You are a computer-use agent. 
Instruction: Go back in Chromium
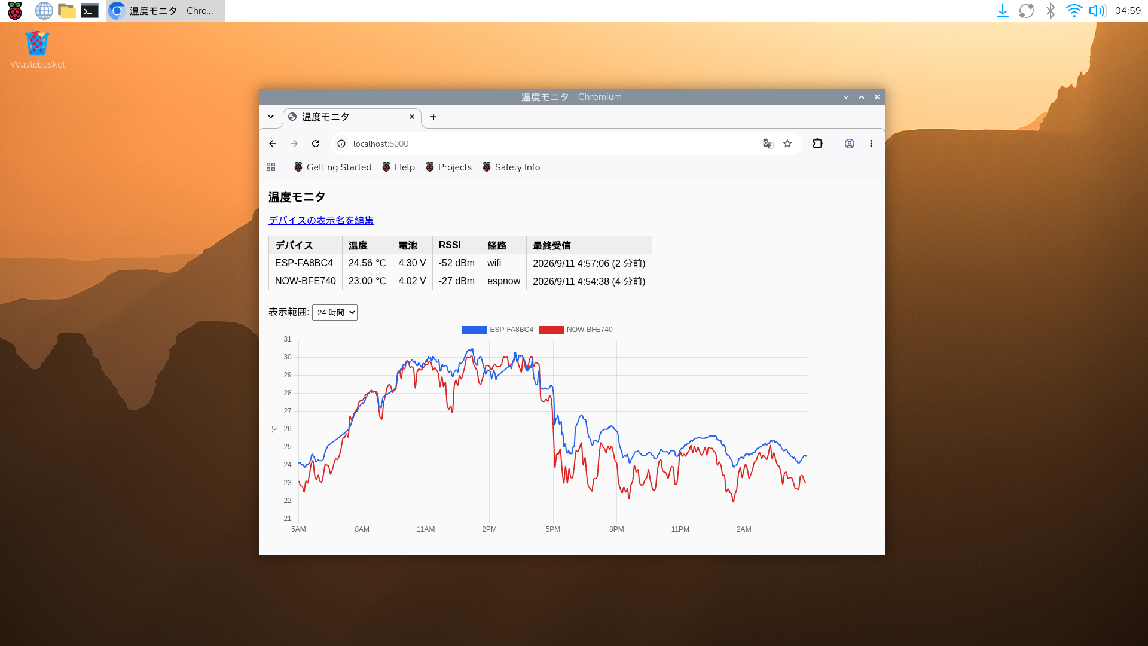click(273, 144)
